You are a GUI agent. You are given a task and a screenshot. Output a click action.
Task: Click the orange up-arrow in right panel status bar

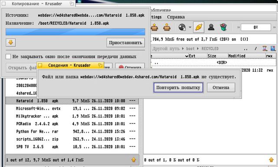tap(271, 160)
